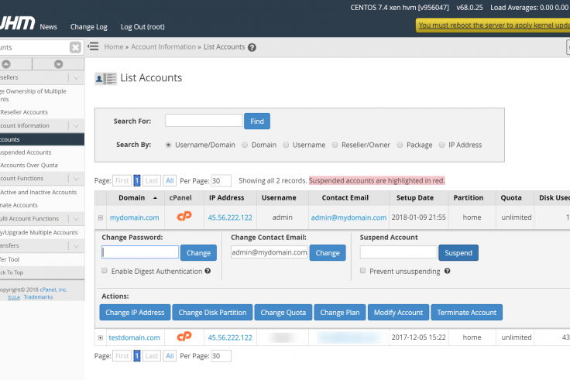The image size is (570, 380).
Task: Open mydomain.com domain link
Action: 135,217
